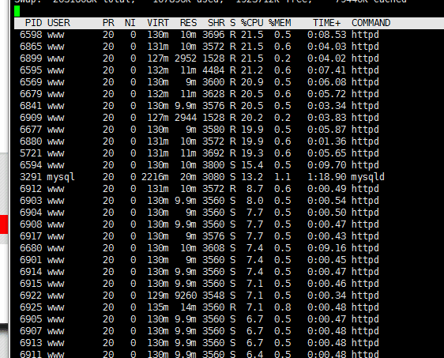Click the green terminal cursor block
Screen dimensions: 444x358
[17, 11]
